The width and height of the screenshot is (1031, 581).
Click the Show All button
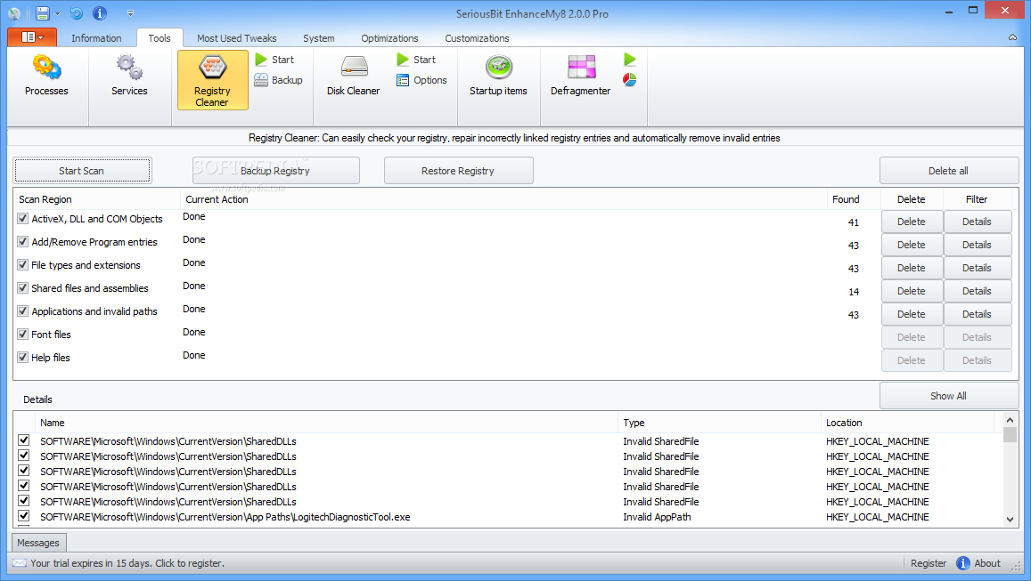click(x=949, y=396)
